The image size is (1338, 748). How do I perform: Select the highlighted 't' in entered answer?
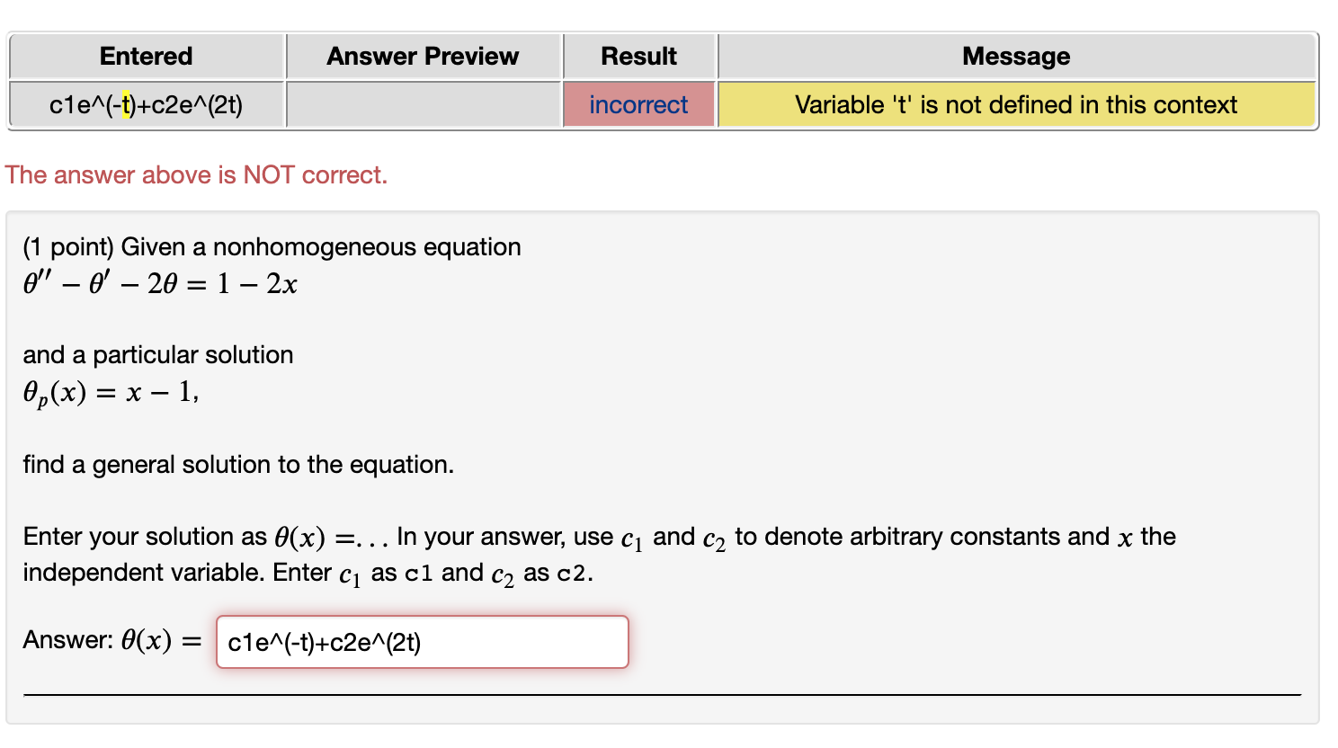[127, 104]
